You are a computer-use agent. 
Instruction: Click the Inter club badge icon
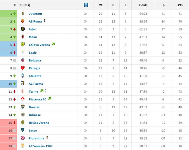[x=23, y=29]
